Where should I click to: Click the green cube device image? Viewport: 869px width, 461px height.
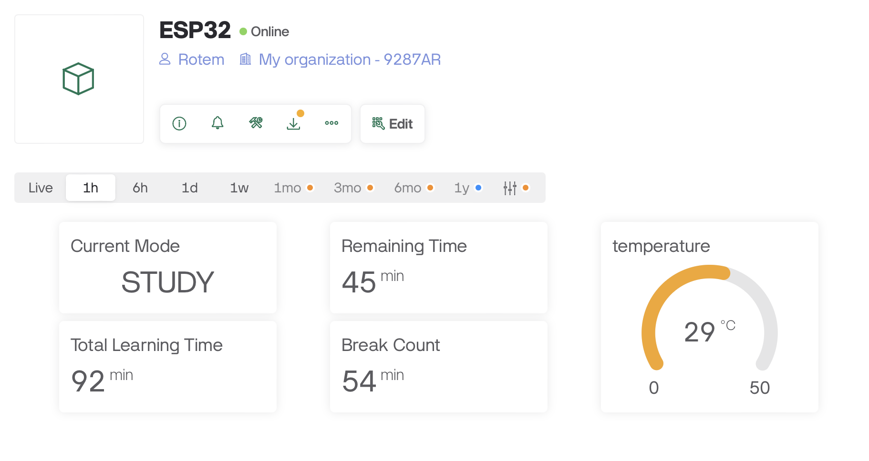(x=78, y=79)
